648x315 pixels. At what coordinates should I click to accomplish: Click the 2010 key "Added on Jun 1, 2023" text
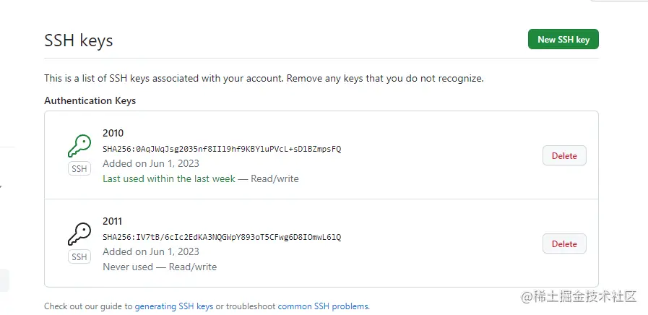tap(151, 163)
